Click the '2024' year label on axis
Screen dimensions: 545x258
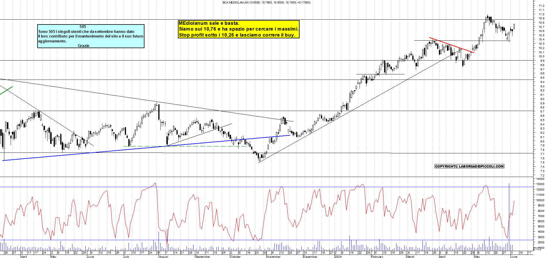click(x=338, y=257)
